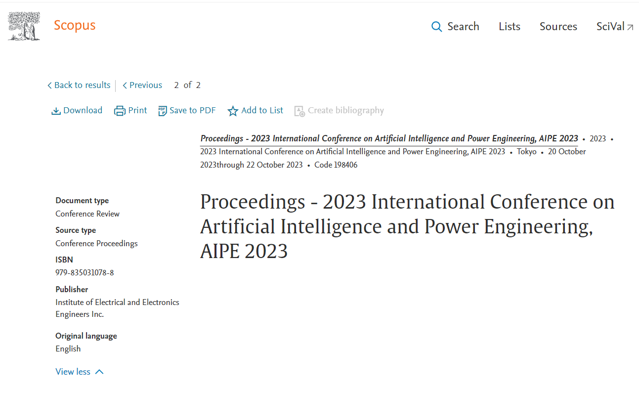Click the Print printer icon

pos(120,111)
